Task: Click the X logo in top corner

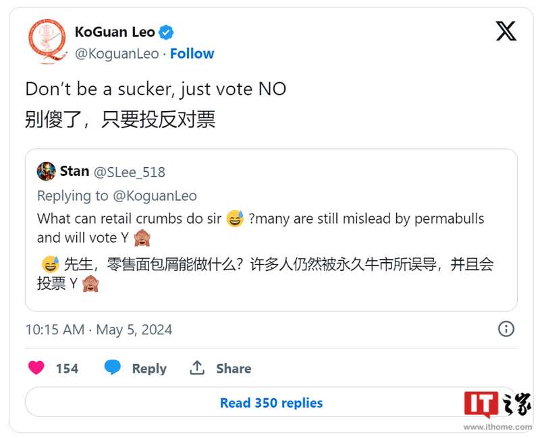Action: tap(506, 31)
